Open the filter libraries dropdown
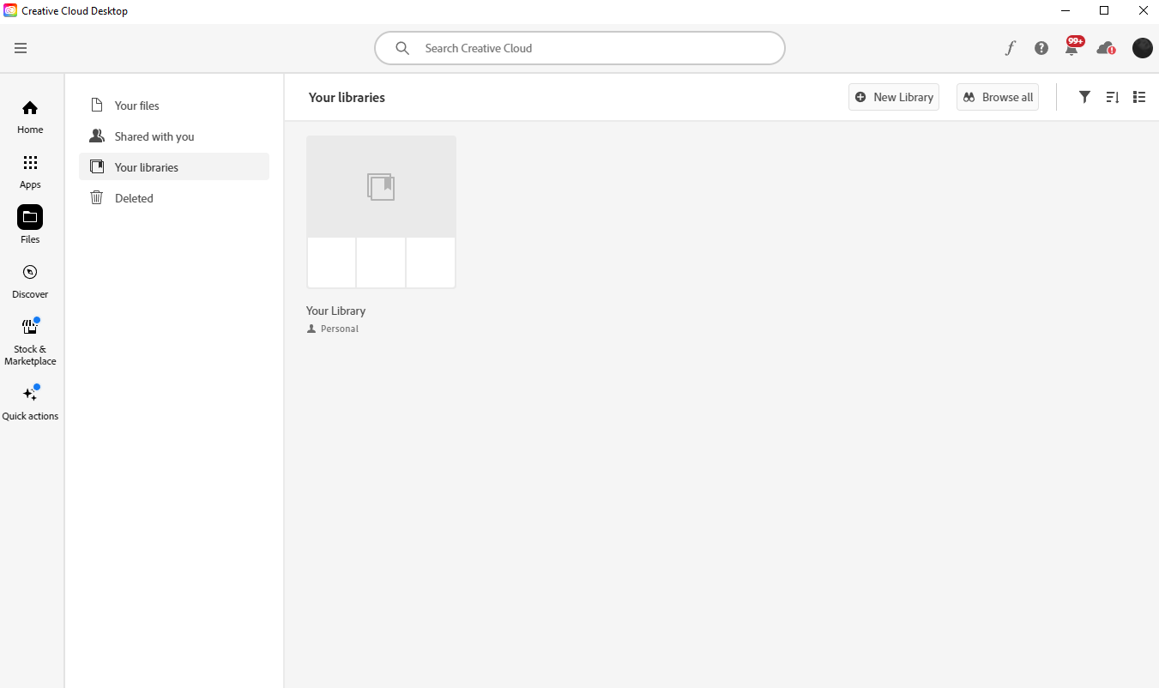Image resolution: width=1159 pixels, height=688 pixels. point(1084,97)
